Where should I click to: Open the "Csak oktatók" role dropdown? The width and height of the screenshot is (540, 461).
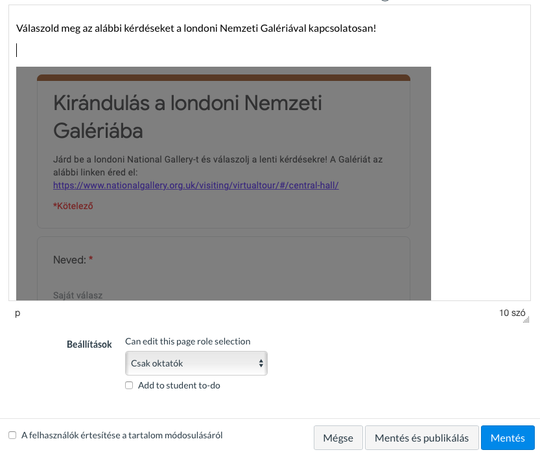(x=196, y=363)
